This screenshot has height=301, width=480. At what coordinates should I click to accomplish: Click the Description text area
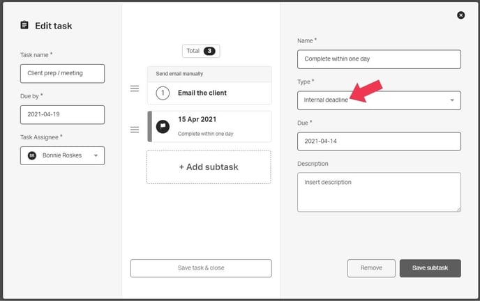(379, 192)
